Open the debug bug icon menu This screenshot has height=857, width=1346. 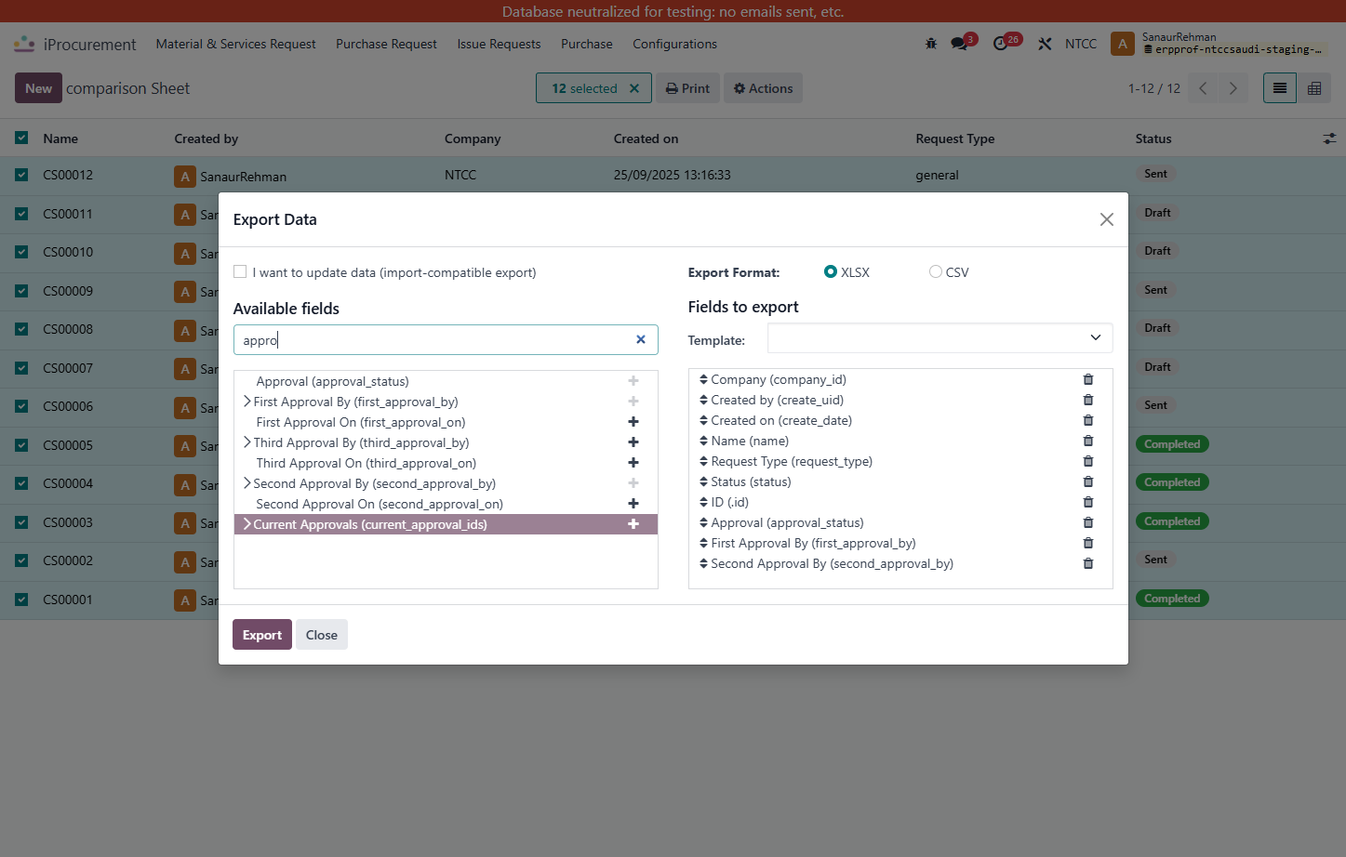(931, 44)
